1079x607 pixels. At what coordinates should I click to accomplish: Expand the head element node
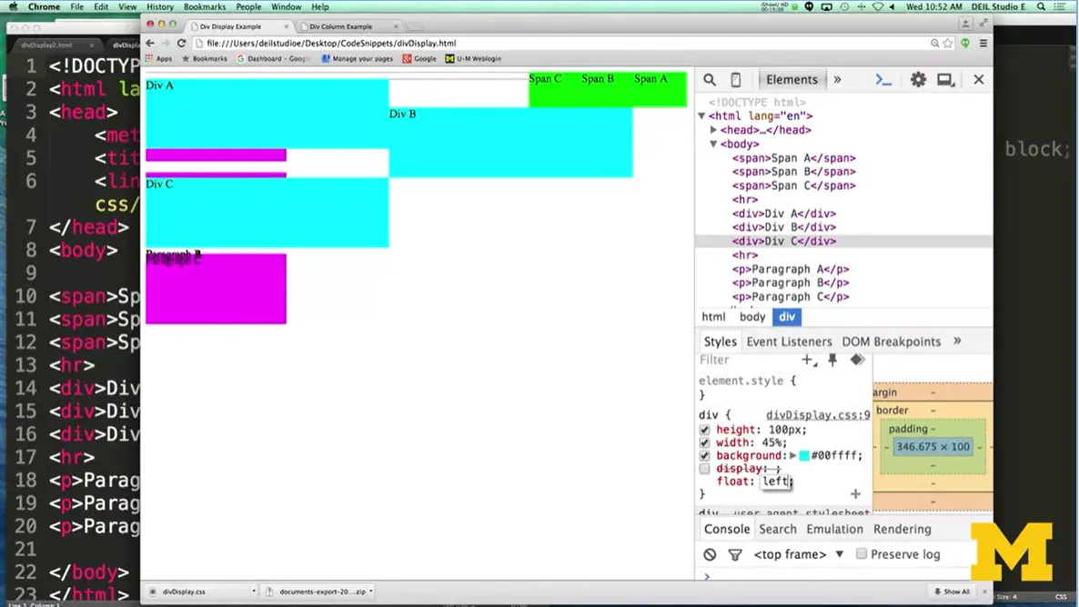[x=714, y=130]
